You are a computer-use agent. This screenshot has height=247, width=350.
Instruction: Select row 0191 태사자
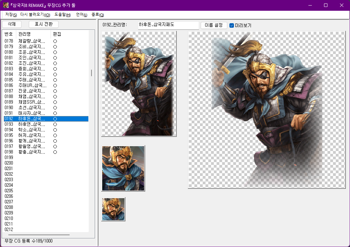46,113
